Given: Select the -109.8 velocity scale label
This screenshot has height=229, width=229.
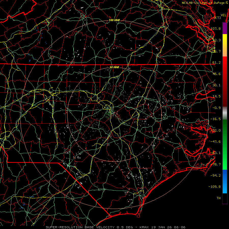Looking at the screenshot, I should tap(214, 187).
